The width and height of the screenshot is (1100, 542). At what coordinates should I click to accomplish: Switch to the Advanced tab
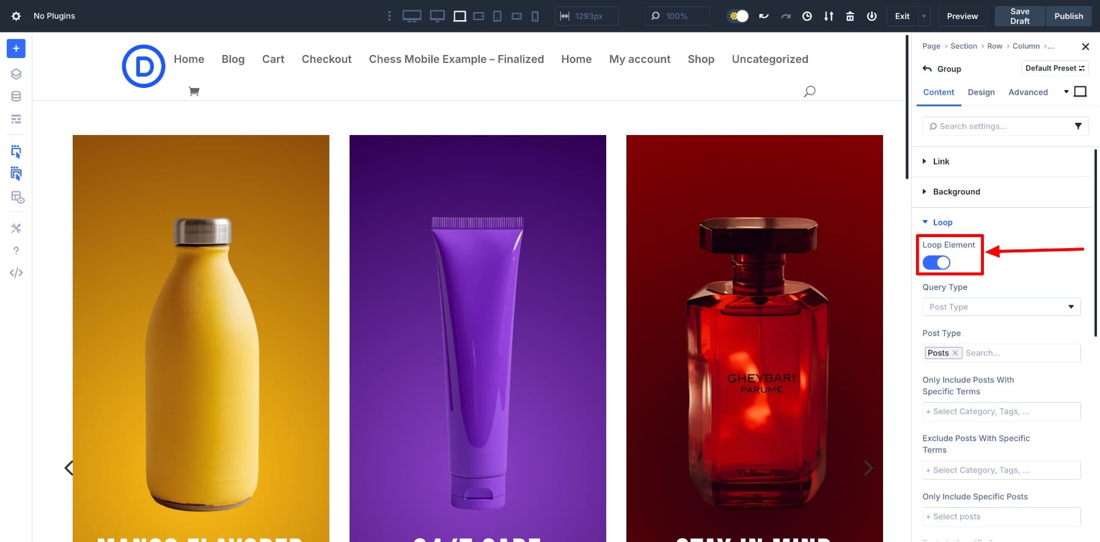[x=1027, y=92]
